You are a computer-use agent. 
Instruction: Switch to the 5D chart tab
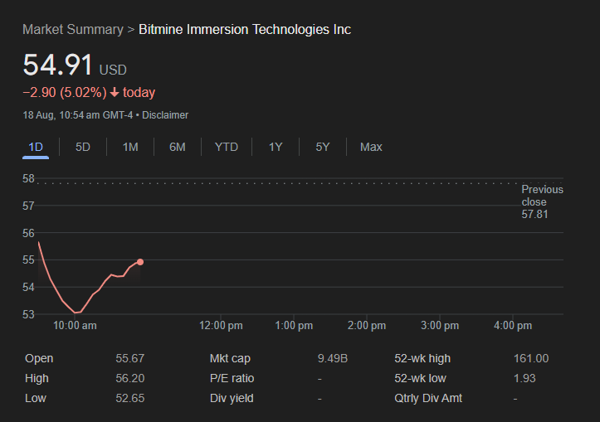83,148
